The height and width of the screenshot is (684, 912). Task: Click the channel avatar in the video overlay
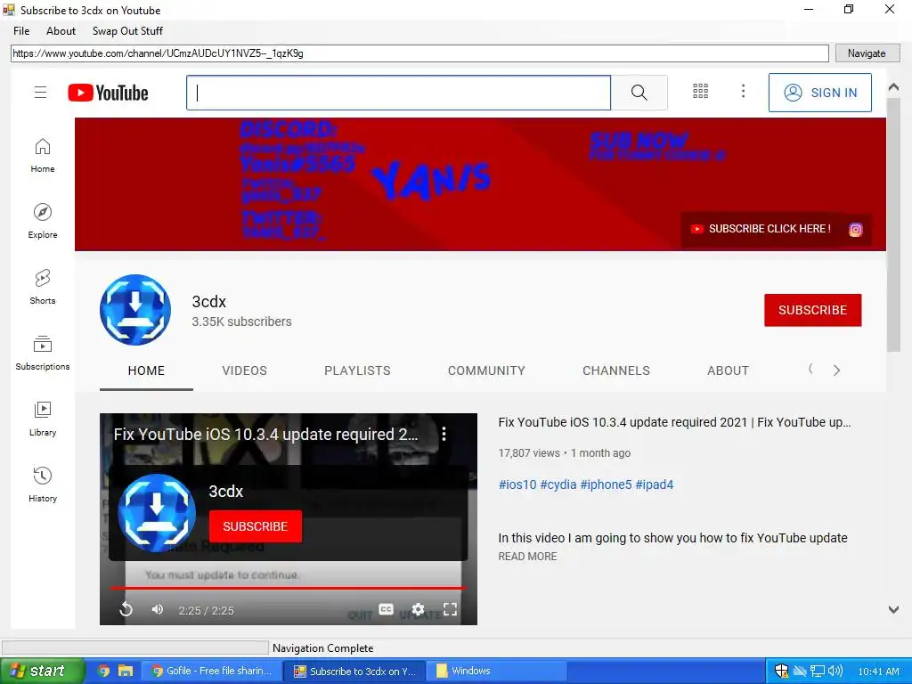[157, 512]
